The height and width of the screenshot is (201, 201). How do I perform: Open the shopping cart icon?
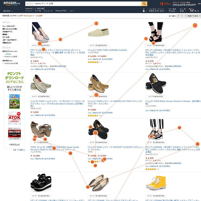click(193, 10)
